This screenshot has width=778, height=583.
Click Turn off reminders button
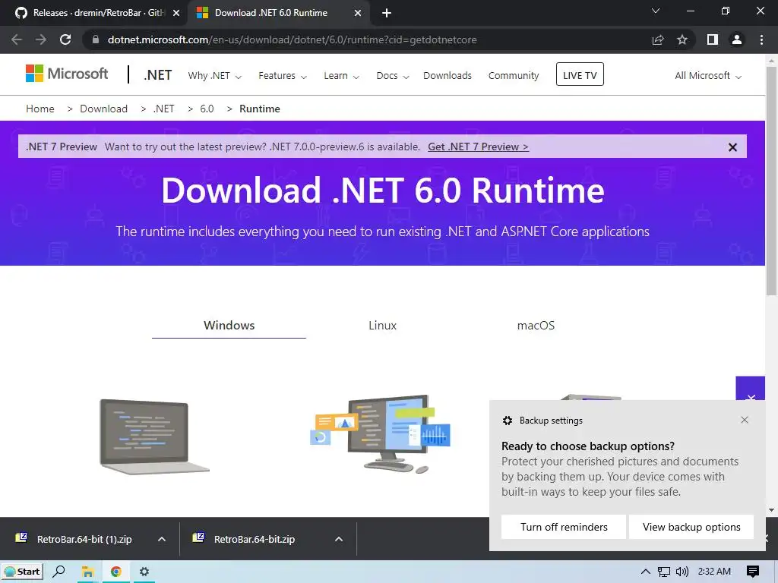[564, 527]
